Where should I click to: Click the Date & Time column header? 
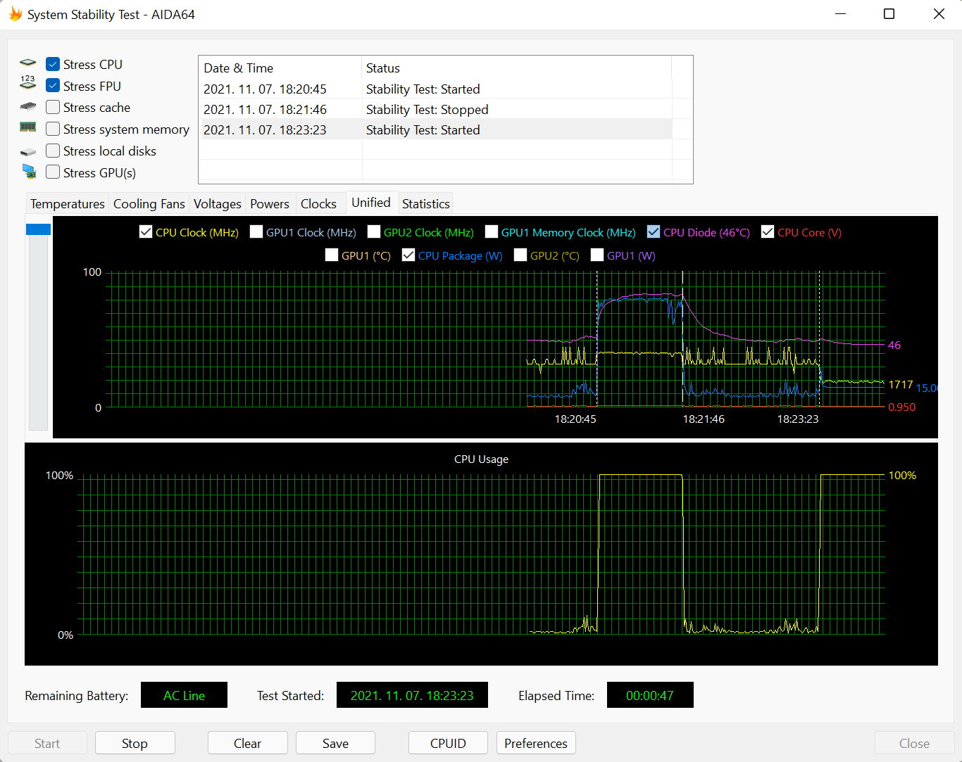(x=280, y=68)
